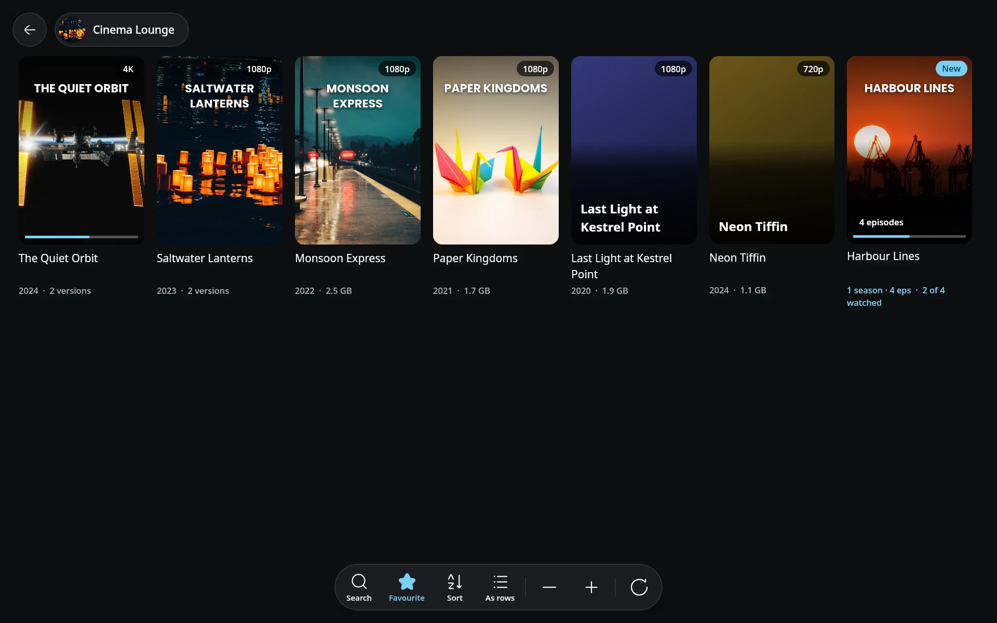Open the Paper Kingdoms poster
This screenshot has width=997, height=623.
pyautogui.click(x=496, y=150)
